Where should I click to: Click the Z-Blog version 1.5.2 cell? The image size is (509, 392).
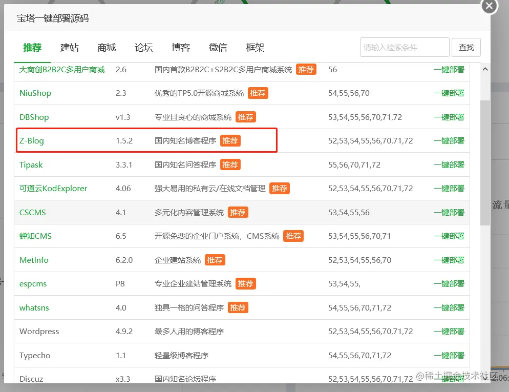124,140
